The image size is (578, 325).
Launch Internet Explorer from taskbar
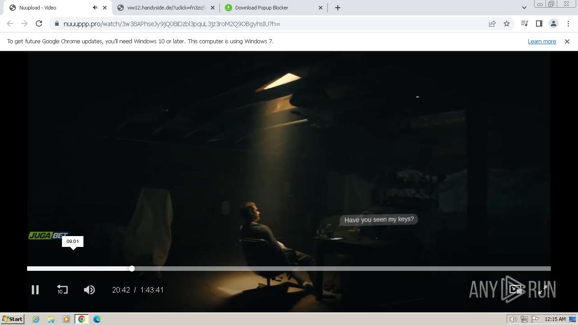(36, 319)
